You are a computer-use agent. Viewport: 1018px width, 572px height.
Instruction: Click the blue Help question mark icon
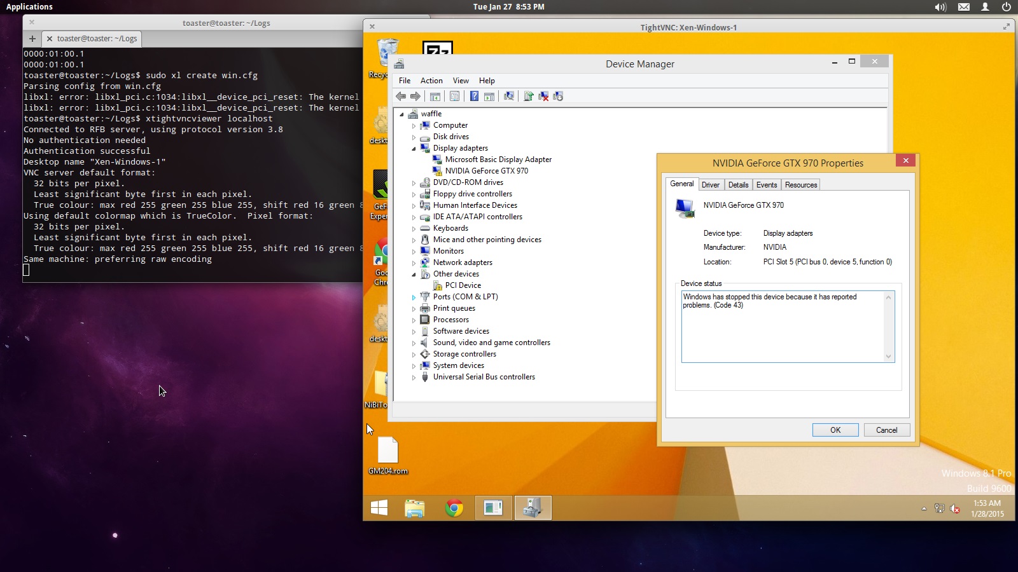[x=474, y=97]
